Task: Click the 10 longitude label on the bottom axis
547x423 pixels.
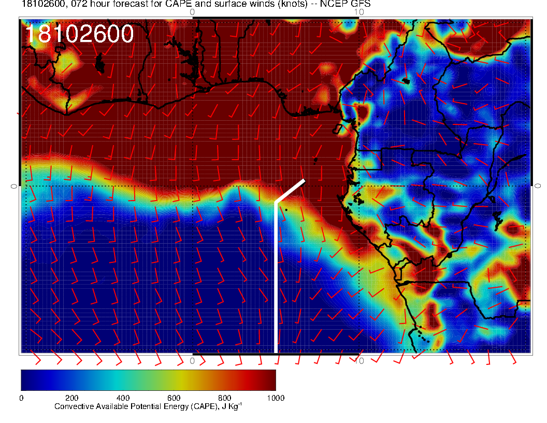Action: coord(359,361)
